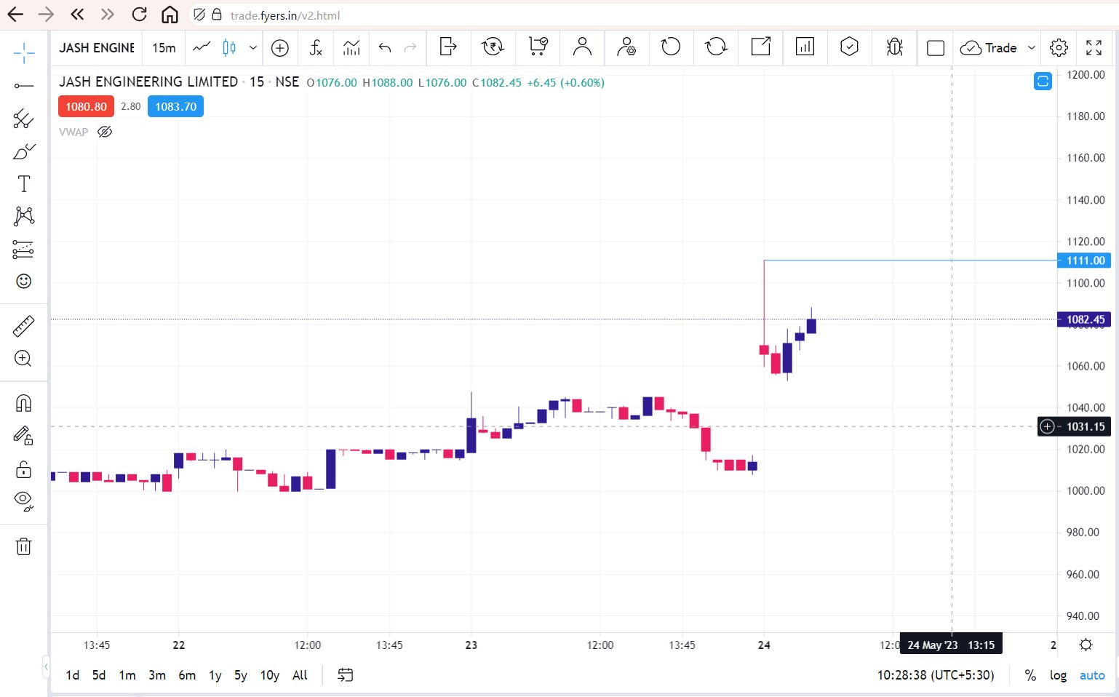The width and height of the screenshot is (1119, 697).
Task: Set range to 10y
Action: (270, 675)
